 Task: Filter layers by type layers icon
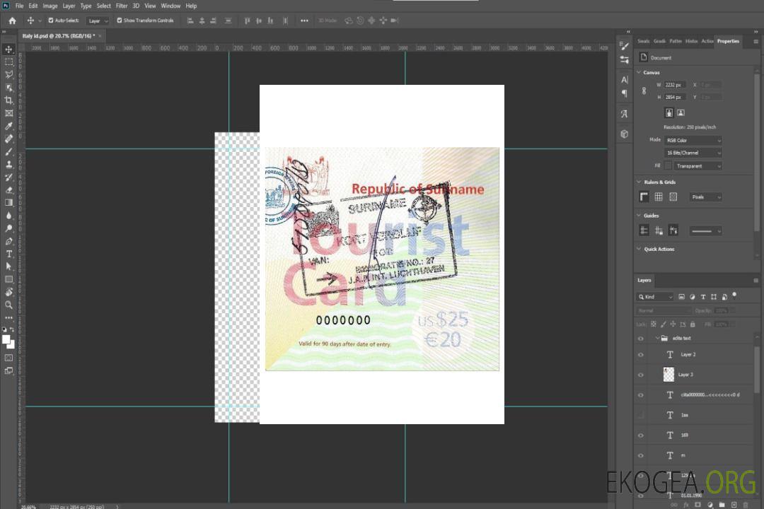703,297
